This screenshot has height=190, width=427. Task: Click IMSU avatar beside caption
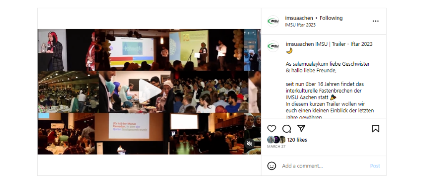[x=273, y=46]
